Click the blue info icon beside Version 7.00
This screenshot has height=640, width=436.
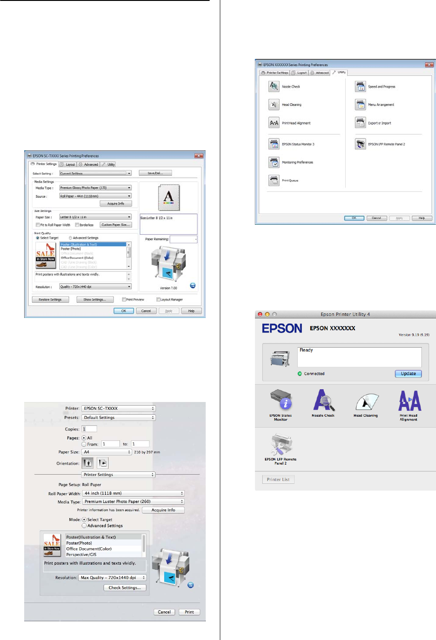point(192,286)
